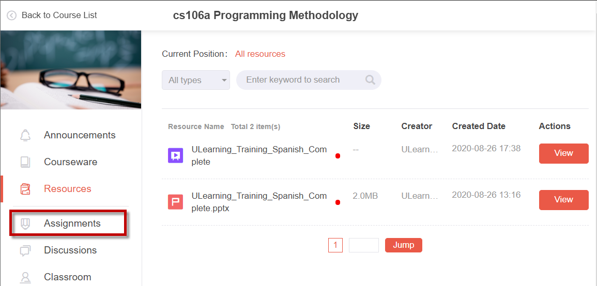This screenshot has width=597, height=286.
Task: Click Back to Course List link
Action: [x=59, y=15]
